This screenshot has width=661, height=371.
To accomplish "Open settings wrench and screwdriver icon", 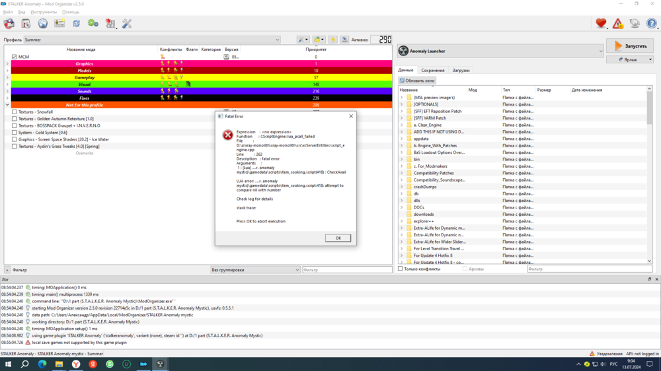I will coord(127,24).
